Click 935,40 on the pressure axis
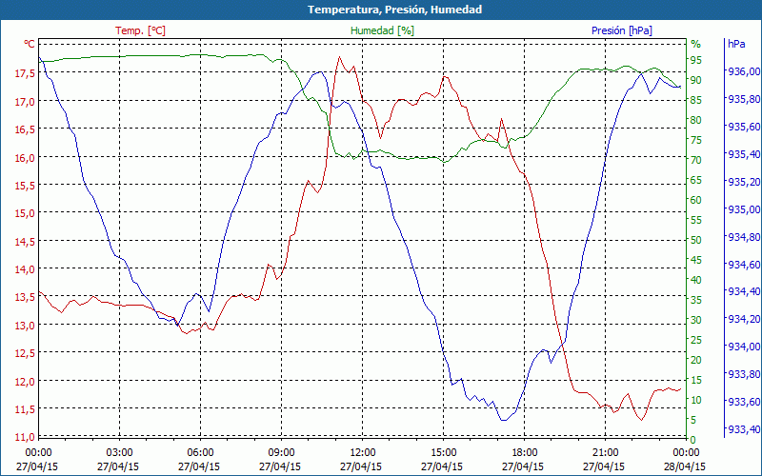Viewport: 762px width, 476px height. coord(742,154)
